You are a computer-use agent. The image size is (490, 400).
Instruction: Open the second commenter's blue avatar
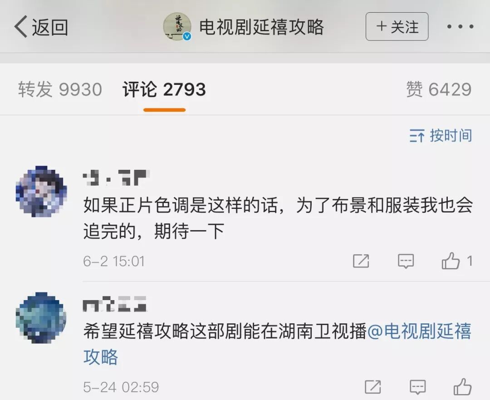pyautogui.click(x=41, y=318)
